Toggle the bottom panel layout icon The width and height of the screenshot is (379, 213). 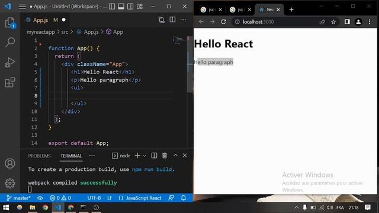pos(121,7)
